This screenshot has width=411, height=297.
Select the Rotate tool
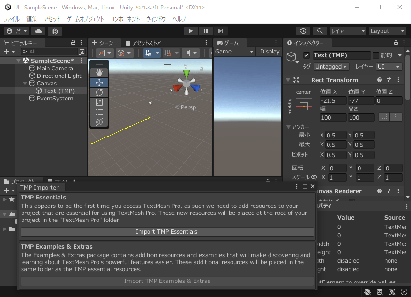pos(99,92)
